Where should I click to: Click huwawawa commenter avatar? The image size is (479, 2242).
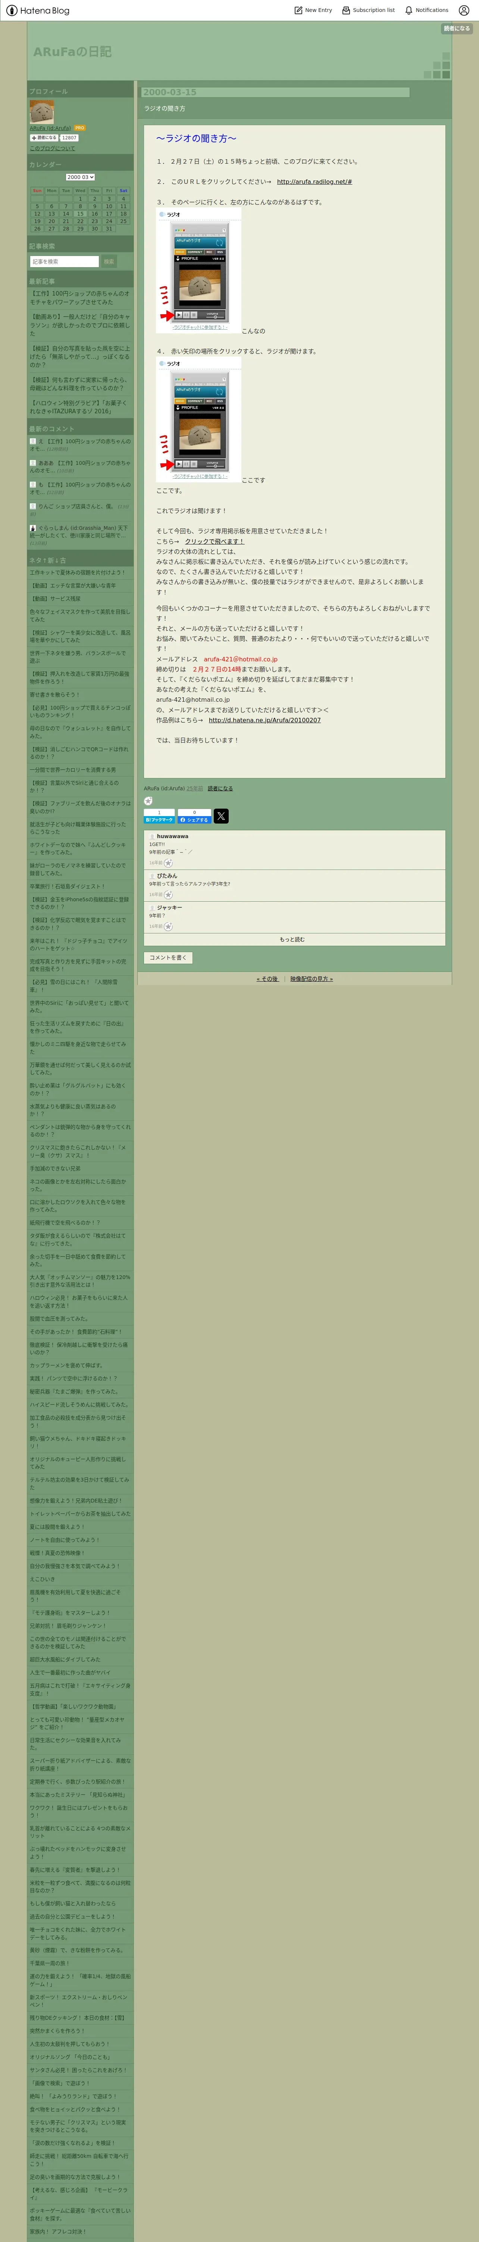pyautogui.click(x=152, y=836)
